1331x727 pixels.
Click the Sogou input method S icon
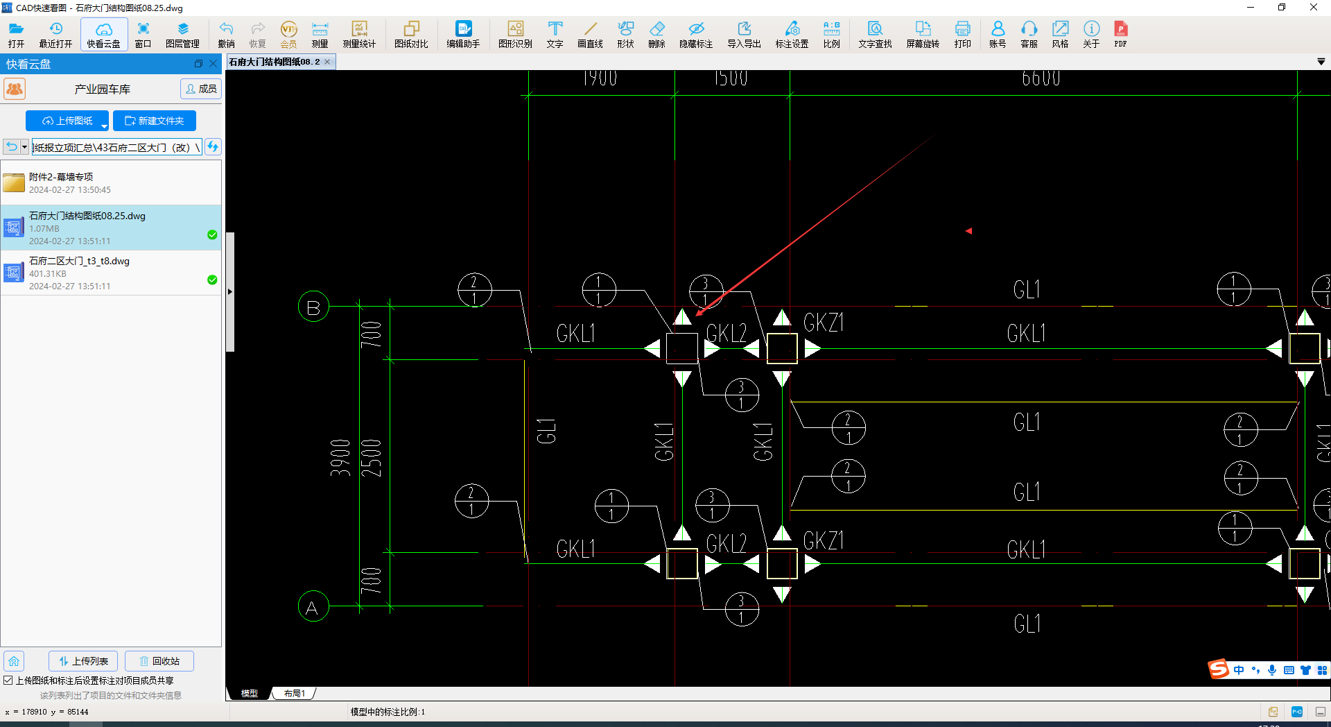[1218, 669]
